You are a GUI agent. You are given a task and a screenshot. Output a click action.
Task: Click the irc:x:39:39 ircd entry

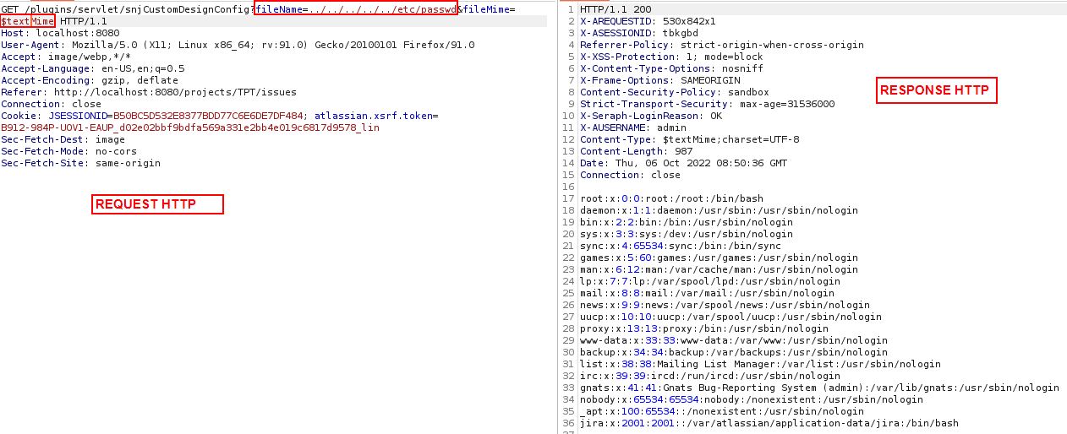click(x=710, y=376)
